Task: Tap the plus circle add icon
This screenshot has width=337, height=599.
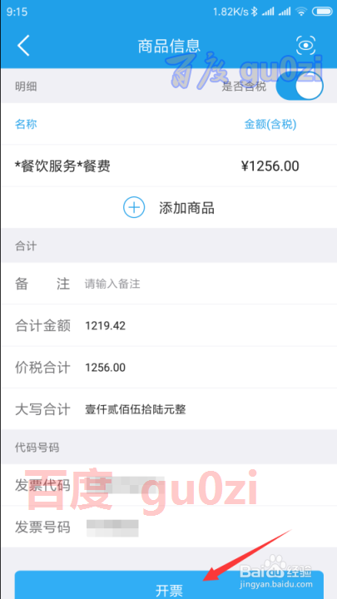Action: pos(134,208)
